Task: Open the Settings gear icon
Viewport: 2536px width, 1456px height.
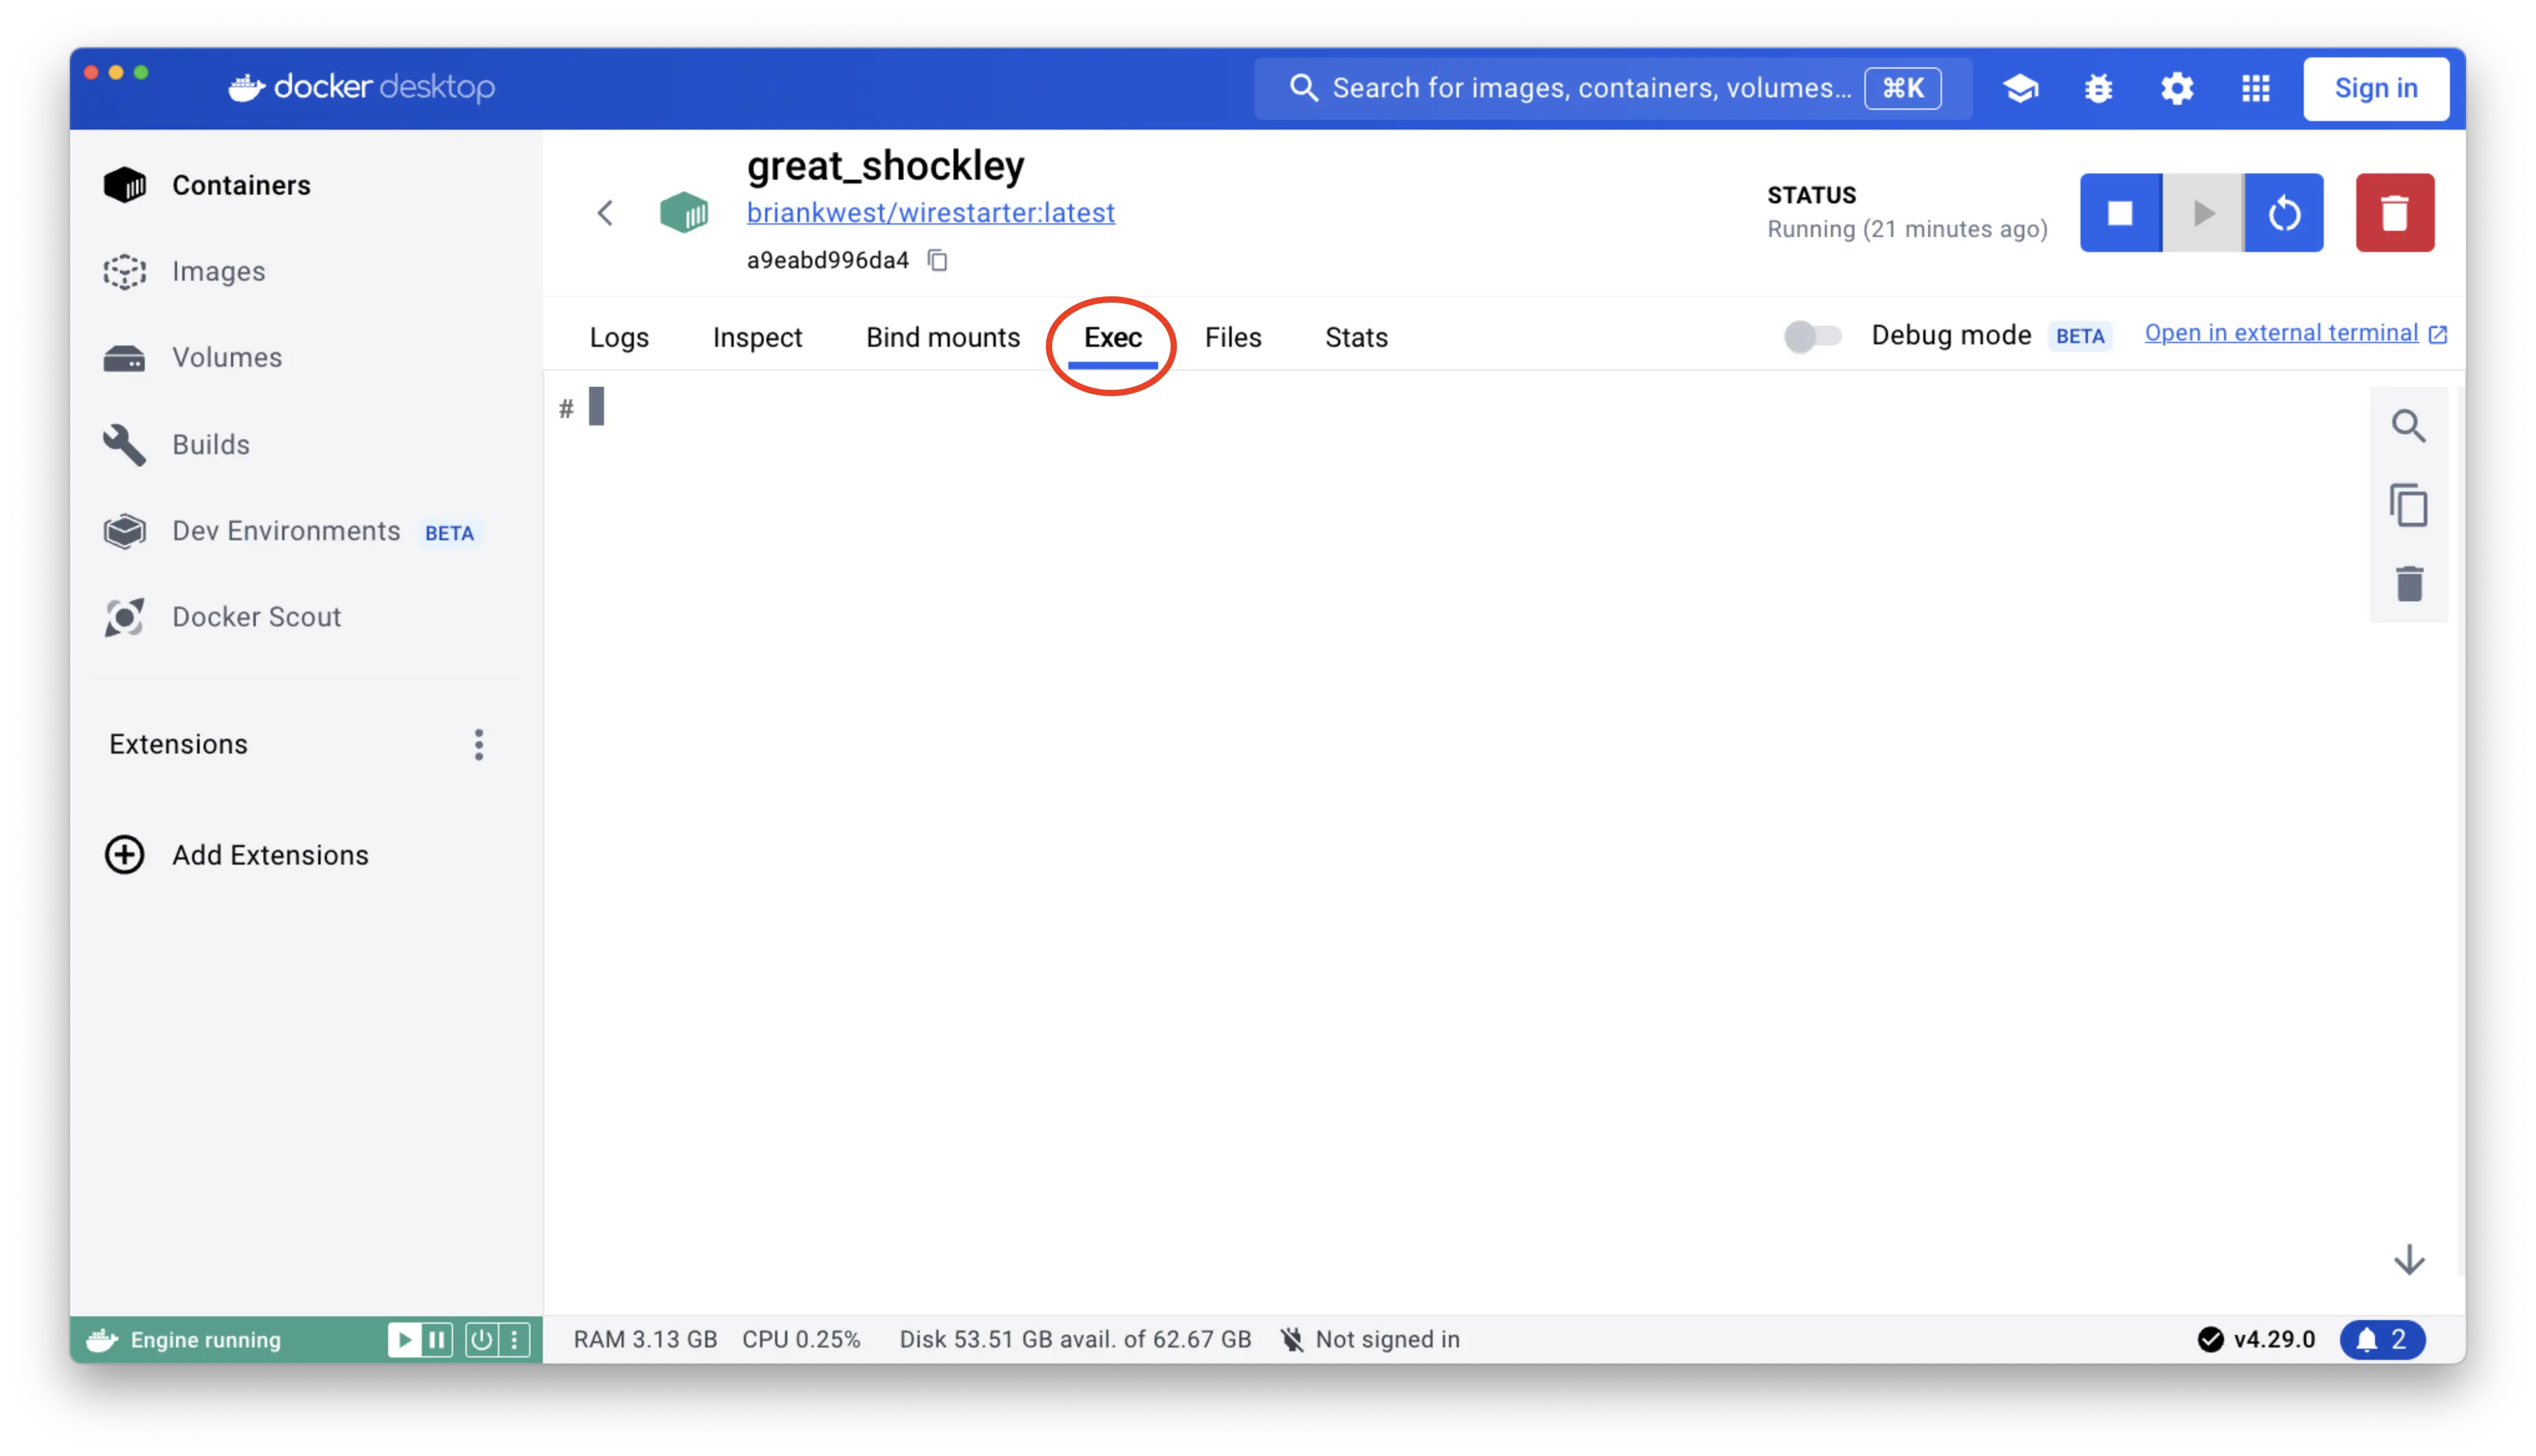Action: 2177,88
